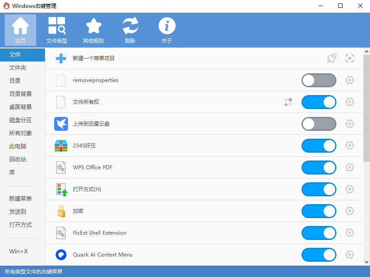Click the dashed add-square icon in new item row
This screenshot has width=370, height=277.
click(349, 58)
